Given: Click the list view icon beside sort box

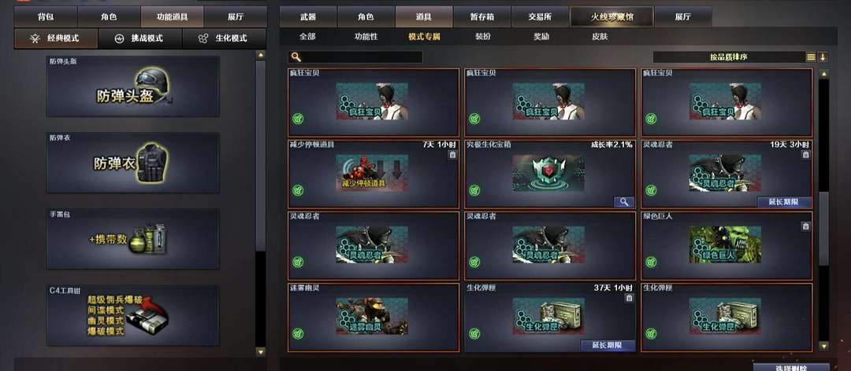Looking at the screenshot, I should (811, 57).
